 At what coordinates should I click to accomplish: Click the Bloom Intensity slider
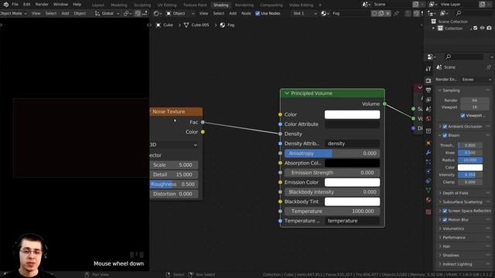(470, 175)
